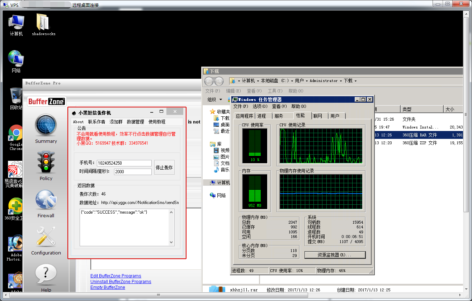Click Edit BufferZone Programs link
Viewport: 472px width, 301px height.
(116, 276)
